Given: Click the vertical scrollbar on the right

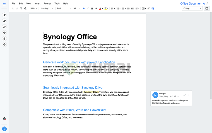Looking at the screenshot, I should tap(211, 56).
